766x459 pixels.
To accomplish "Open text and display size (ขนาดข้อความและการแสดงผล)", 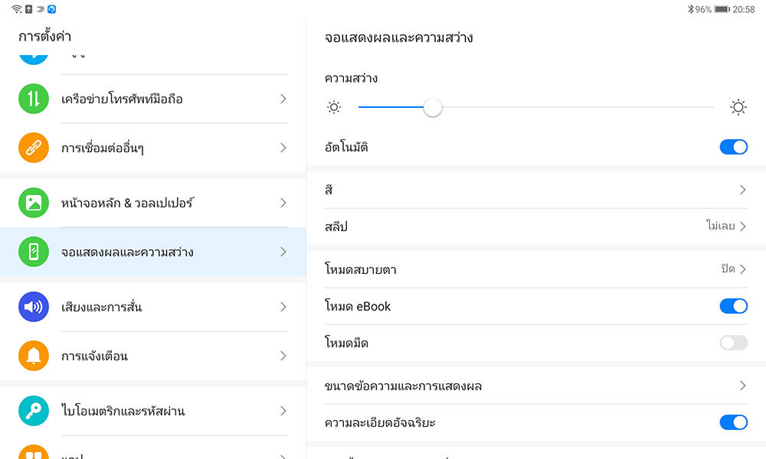I will (535, 386).
